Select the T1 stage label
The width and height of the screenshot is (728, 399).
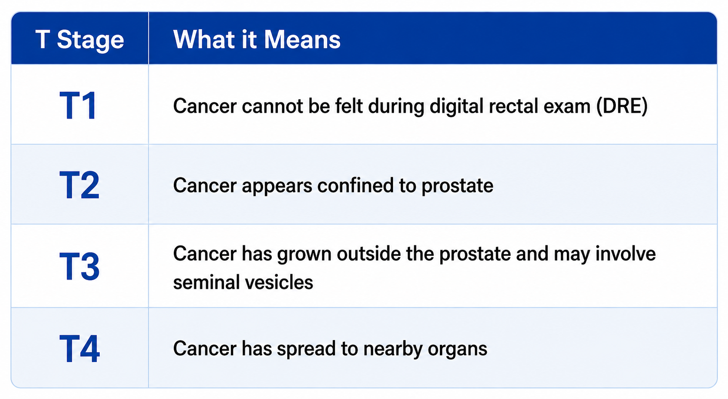tap(78, 106)
